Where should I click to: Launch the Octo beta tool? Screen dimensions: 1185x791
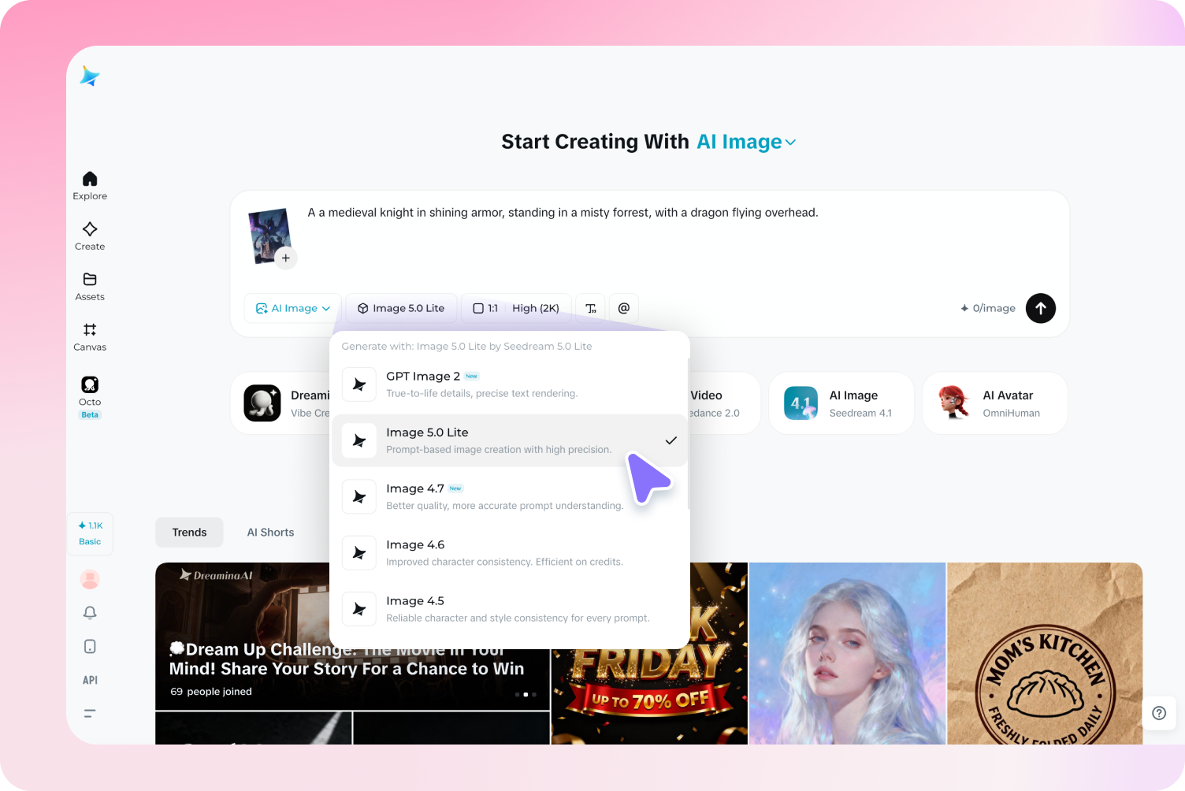(90, 396)
